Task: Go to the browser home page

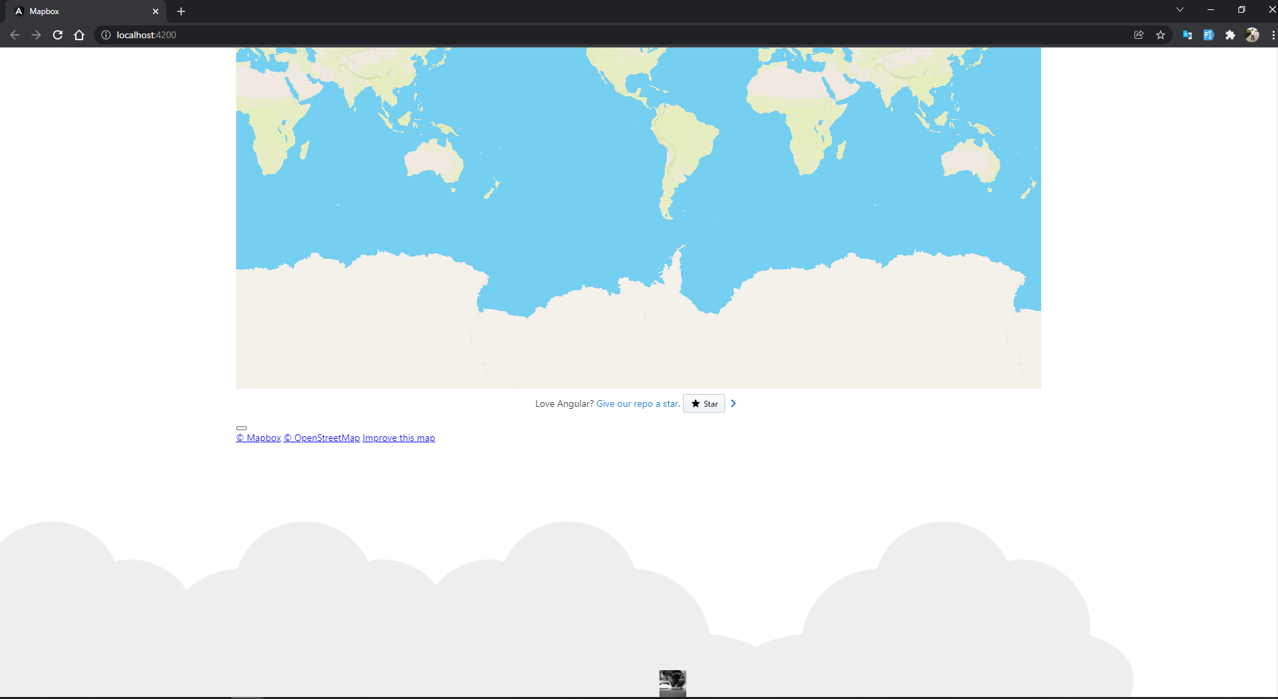Action: pos(79,35)
